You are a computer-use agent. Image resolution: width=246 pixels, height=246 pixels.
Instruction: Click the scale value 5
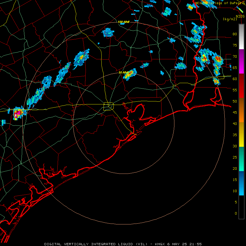(236, 202)
